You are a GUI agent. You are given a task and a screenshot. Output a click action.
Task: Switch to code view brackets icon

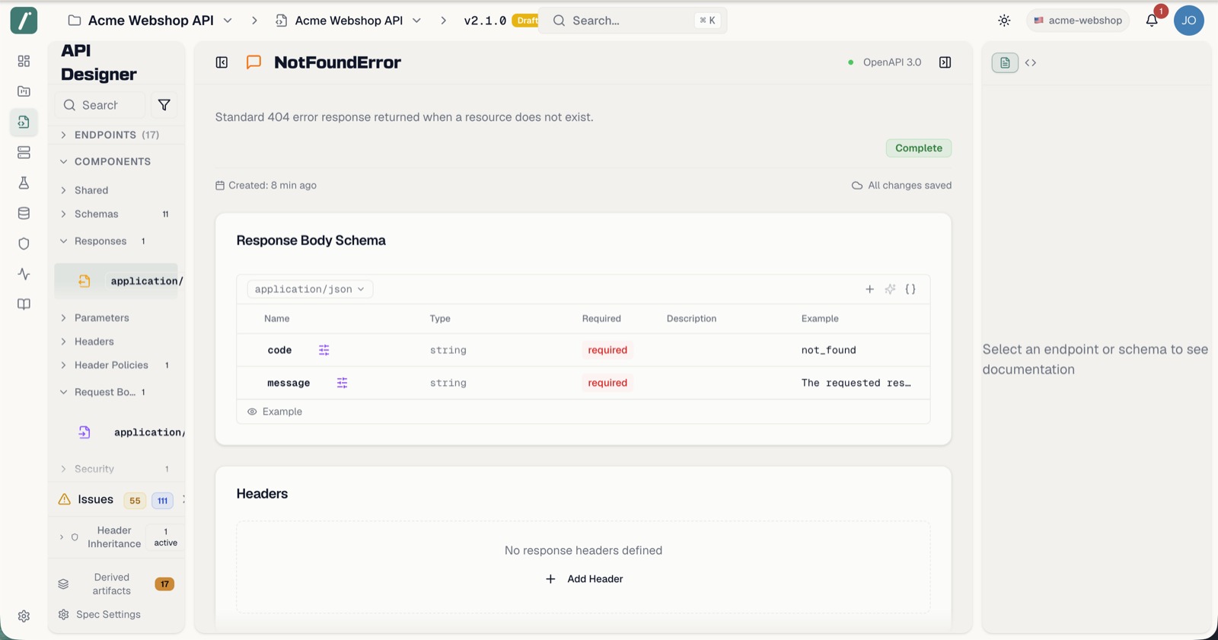pyautogui.click(x=1031, y=62)
